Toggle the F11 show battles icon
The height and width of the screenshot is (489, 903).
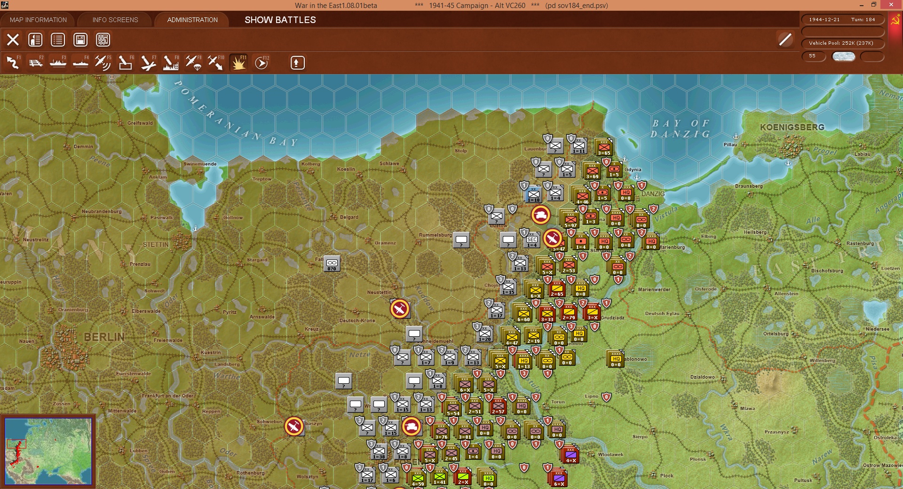click(238, 63)
